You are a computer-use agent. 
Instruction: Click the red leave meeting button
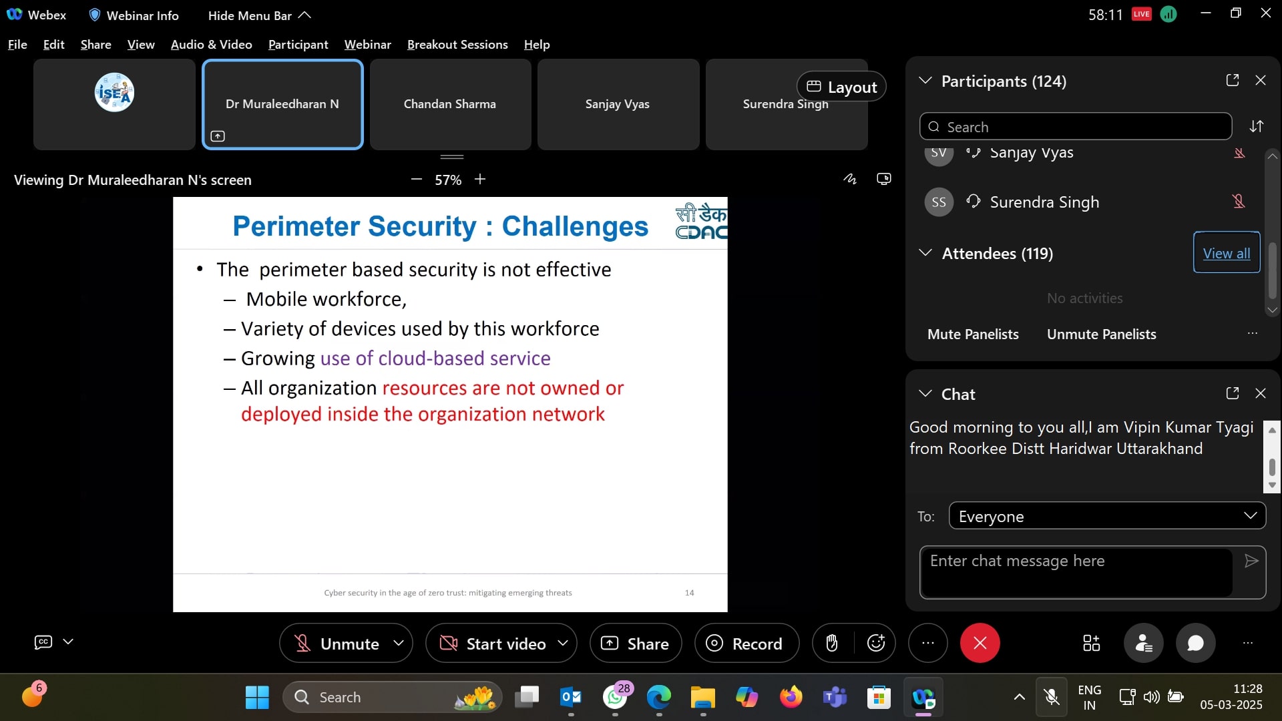980,643
